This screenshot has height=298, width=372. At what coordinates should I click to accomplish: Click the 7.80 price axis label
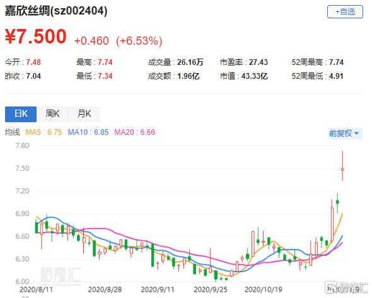pos(22,146)
